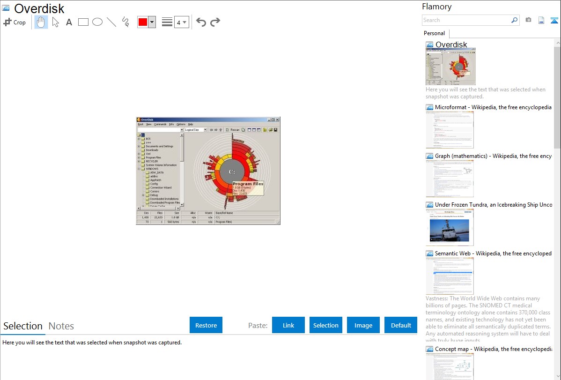Activate the Crop tool
561x380 pixels.
(15, 22)
